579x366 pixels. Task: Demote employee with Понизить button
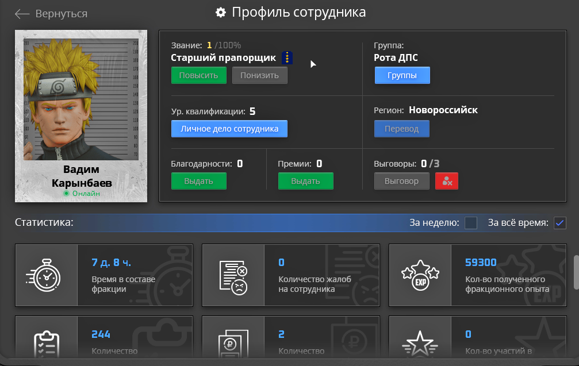(x=259, y=75)
